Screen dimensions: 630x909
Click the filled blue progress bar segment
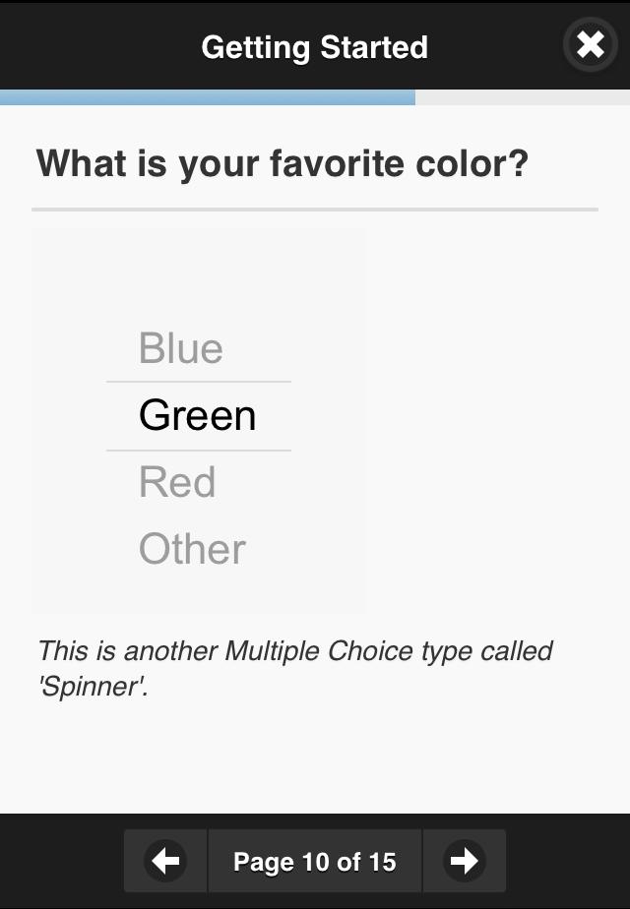[x=207, y=97]
